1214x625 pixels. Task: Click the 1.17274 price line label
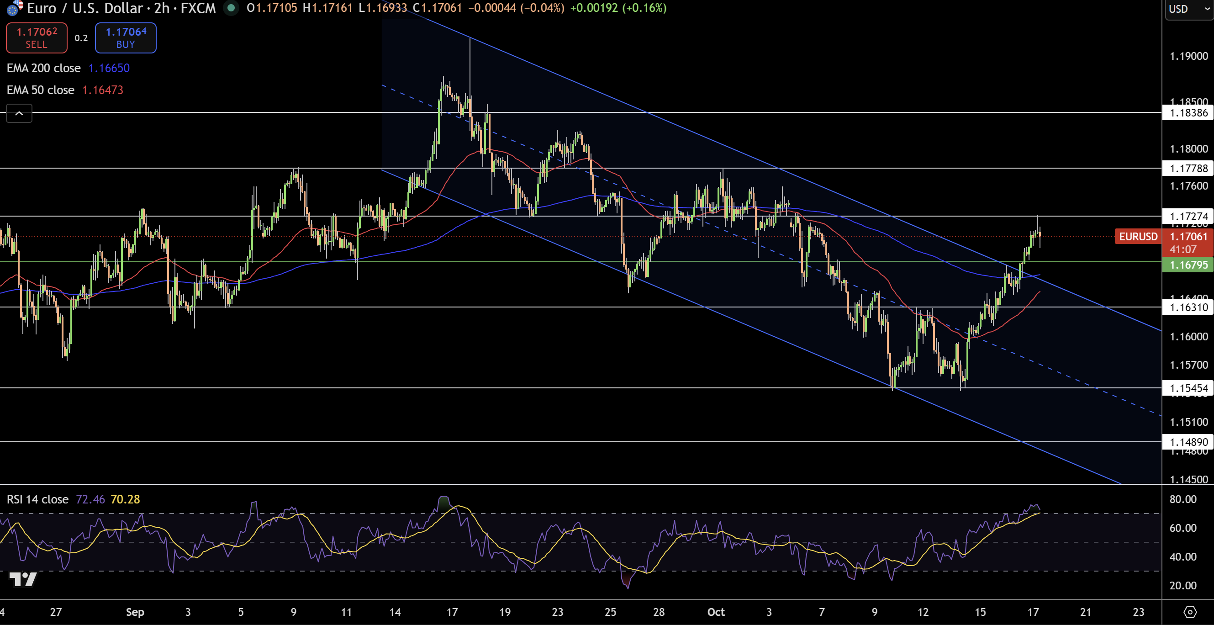pos(1188,217)
